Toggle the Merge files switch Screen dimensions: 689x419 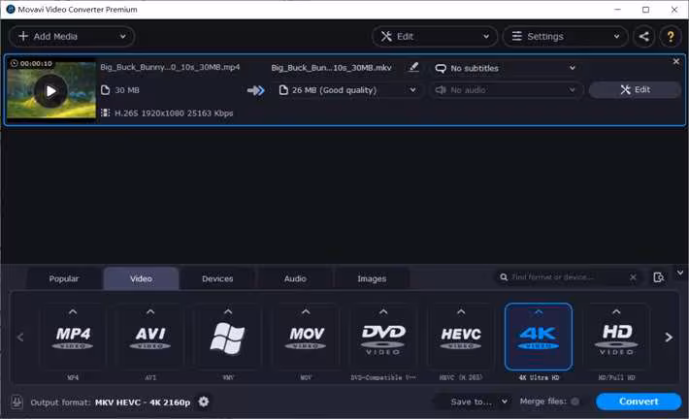pyautogui.click(x=574, y=402)
